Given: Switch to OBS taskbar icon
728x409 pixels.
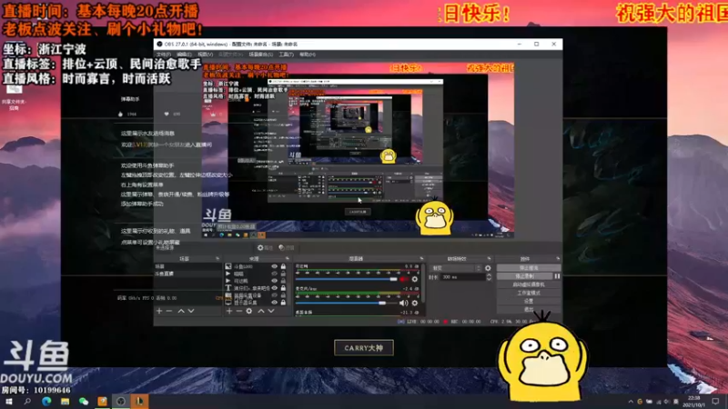Looking at the screenshot, I should coord(121,402).
